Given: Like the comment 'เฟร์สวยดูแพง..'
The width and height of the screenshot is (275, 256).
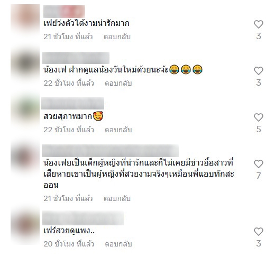Looking at the screenshot, I should 259,232.
